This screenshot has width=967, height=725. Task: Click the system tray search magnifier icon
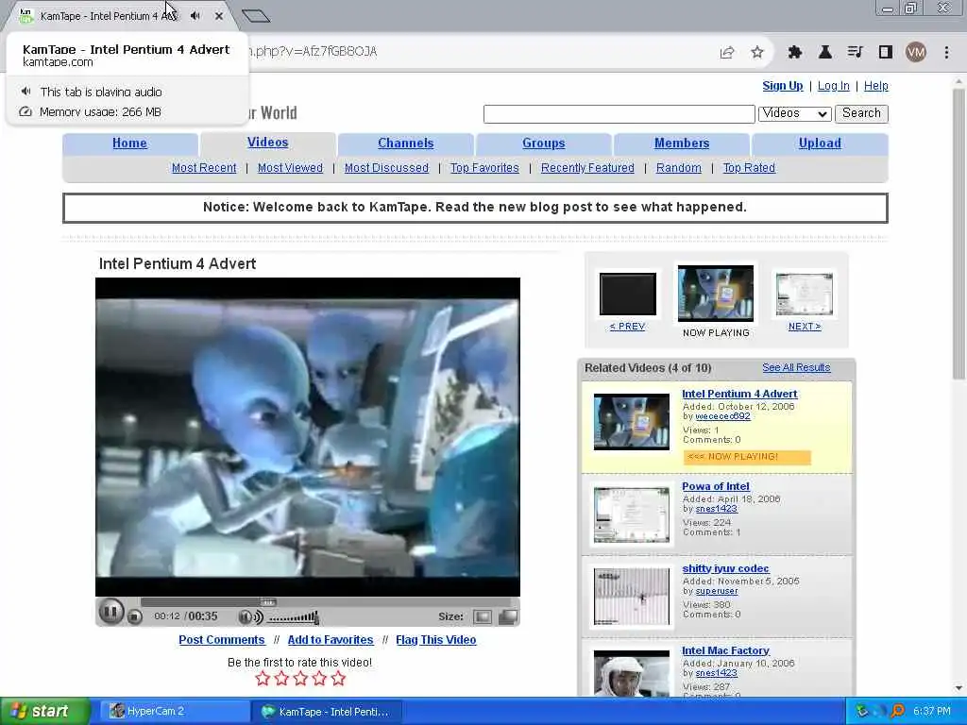[x=897, y=711]
